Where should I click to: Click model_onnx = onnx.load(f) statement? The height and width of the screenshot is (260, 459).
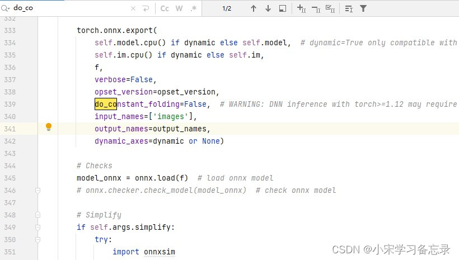[132, 178]
